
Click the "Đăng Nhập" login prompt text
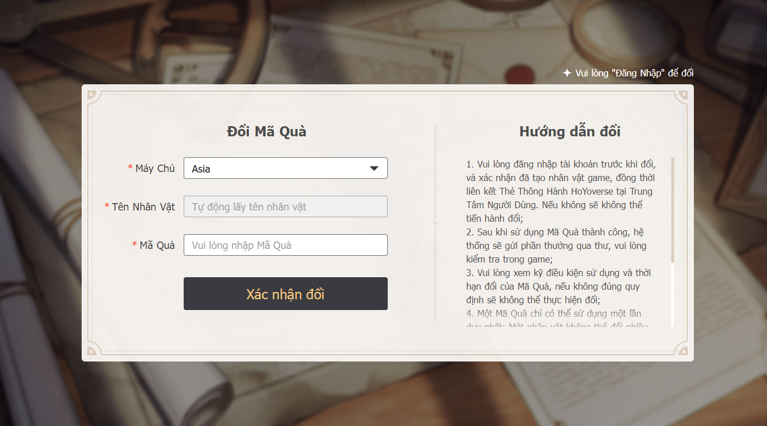[634, 73]
